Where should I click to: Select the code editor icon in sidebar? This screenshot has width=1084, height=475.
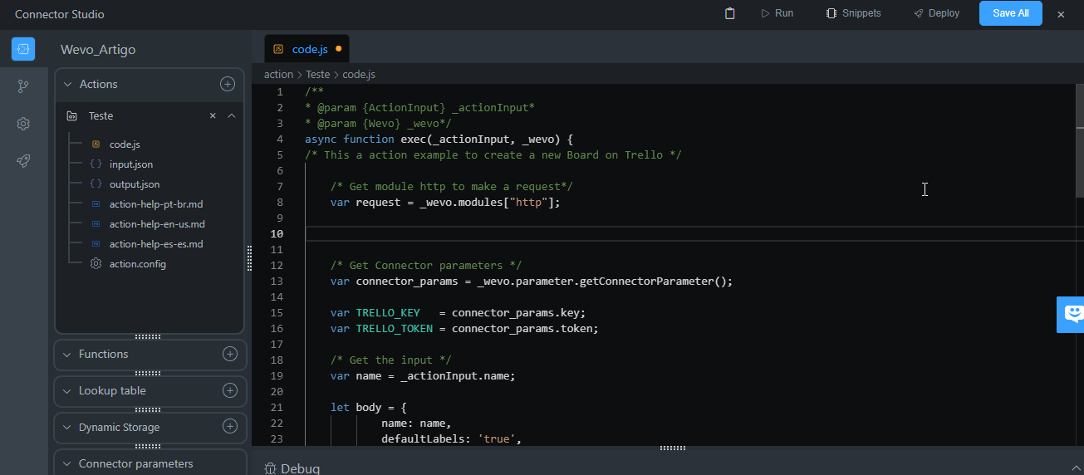tap(23, 49)
